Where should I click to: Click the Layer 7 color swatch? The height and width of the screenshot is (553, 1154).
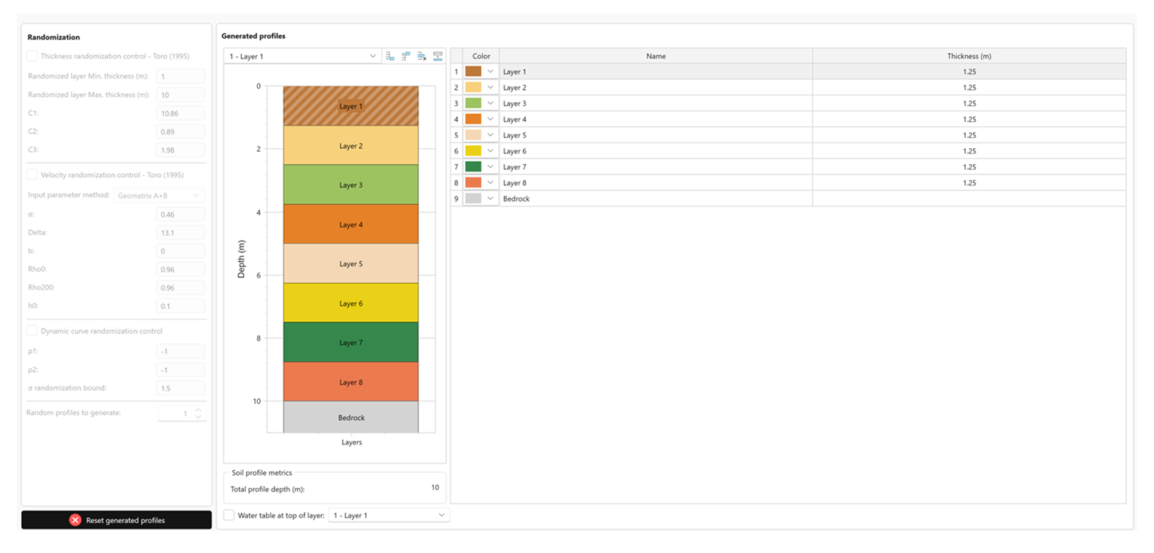coord(473,167)
